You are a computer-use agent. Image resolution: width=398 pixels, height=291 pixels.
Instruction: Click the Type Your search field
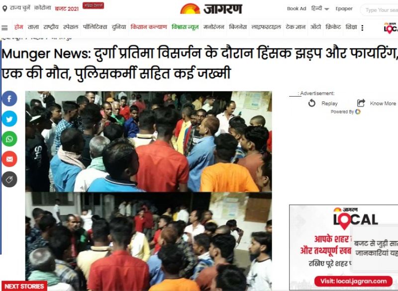coord(379,10)
